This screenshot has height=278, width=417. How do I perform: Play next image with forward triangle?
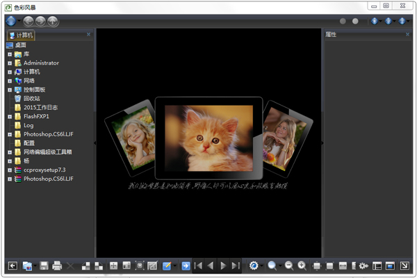[x=223, y=265]
